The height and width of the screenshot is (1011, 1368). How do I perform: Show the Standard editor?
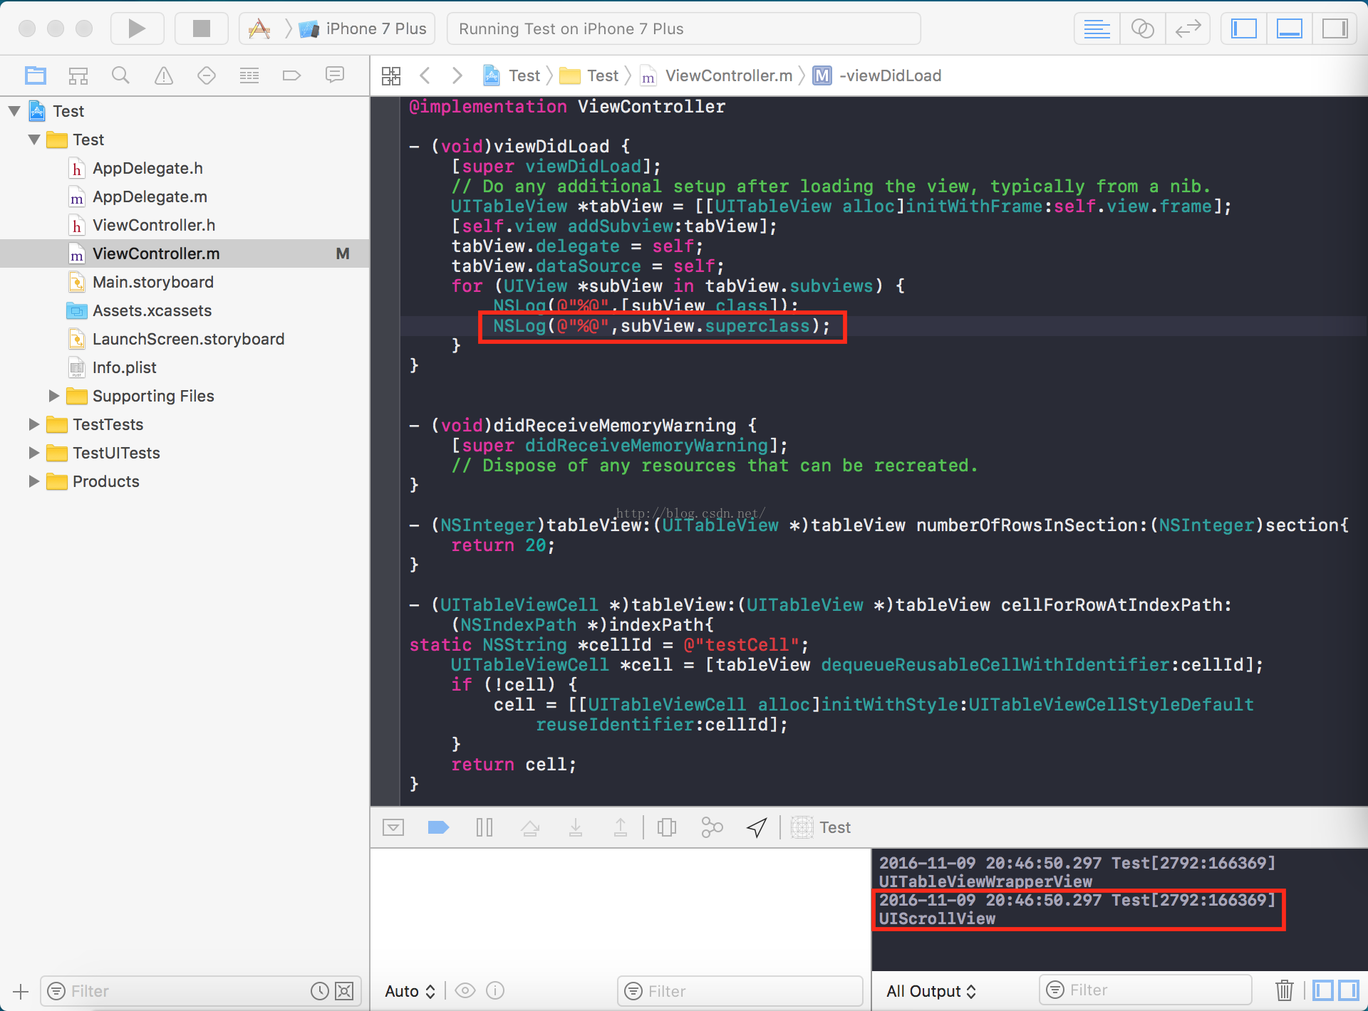1097,29
